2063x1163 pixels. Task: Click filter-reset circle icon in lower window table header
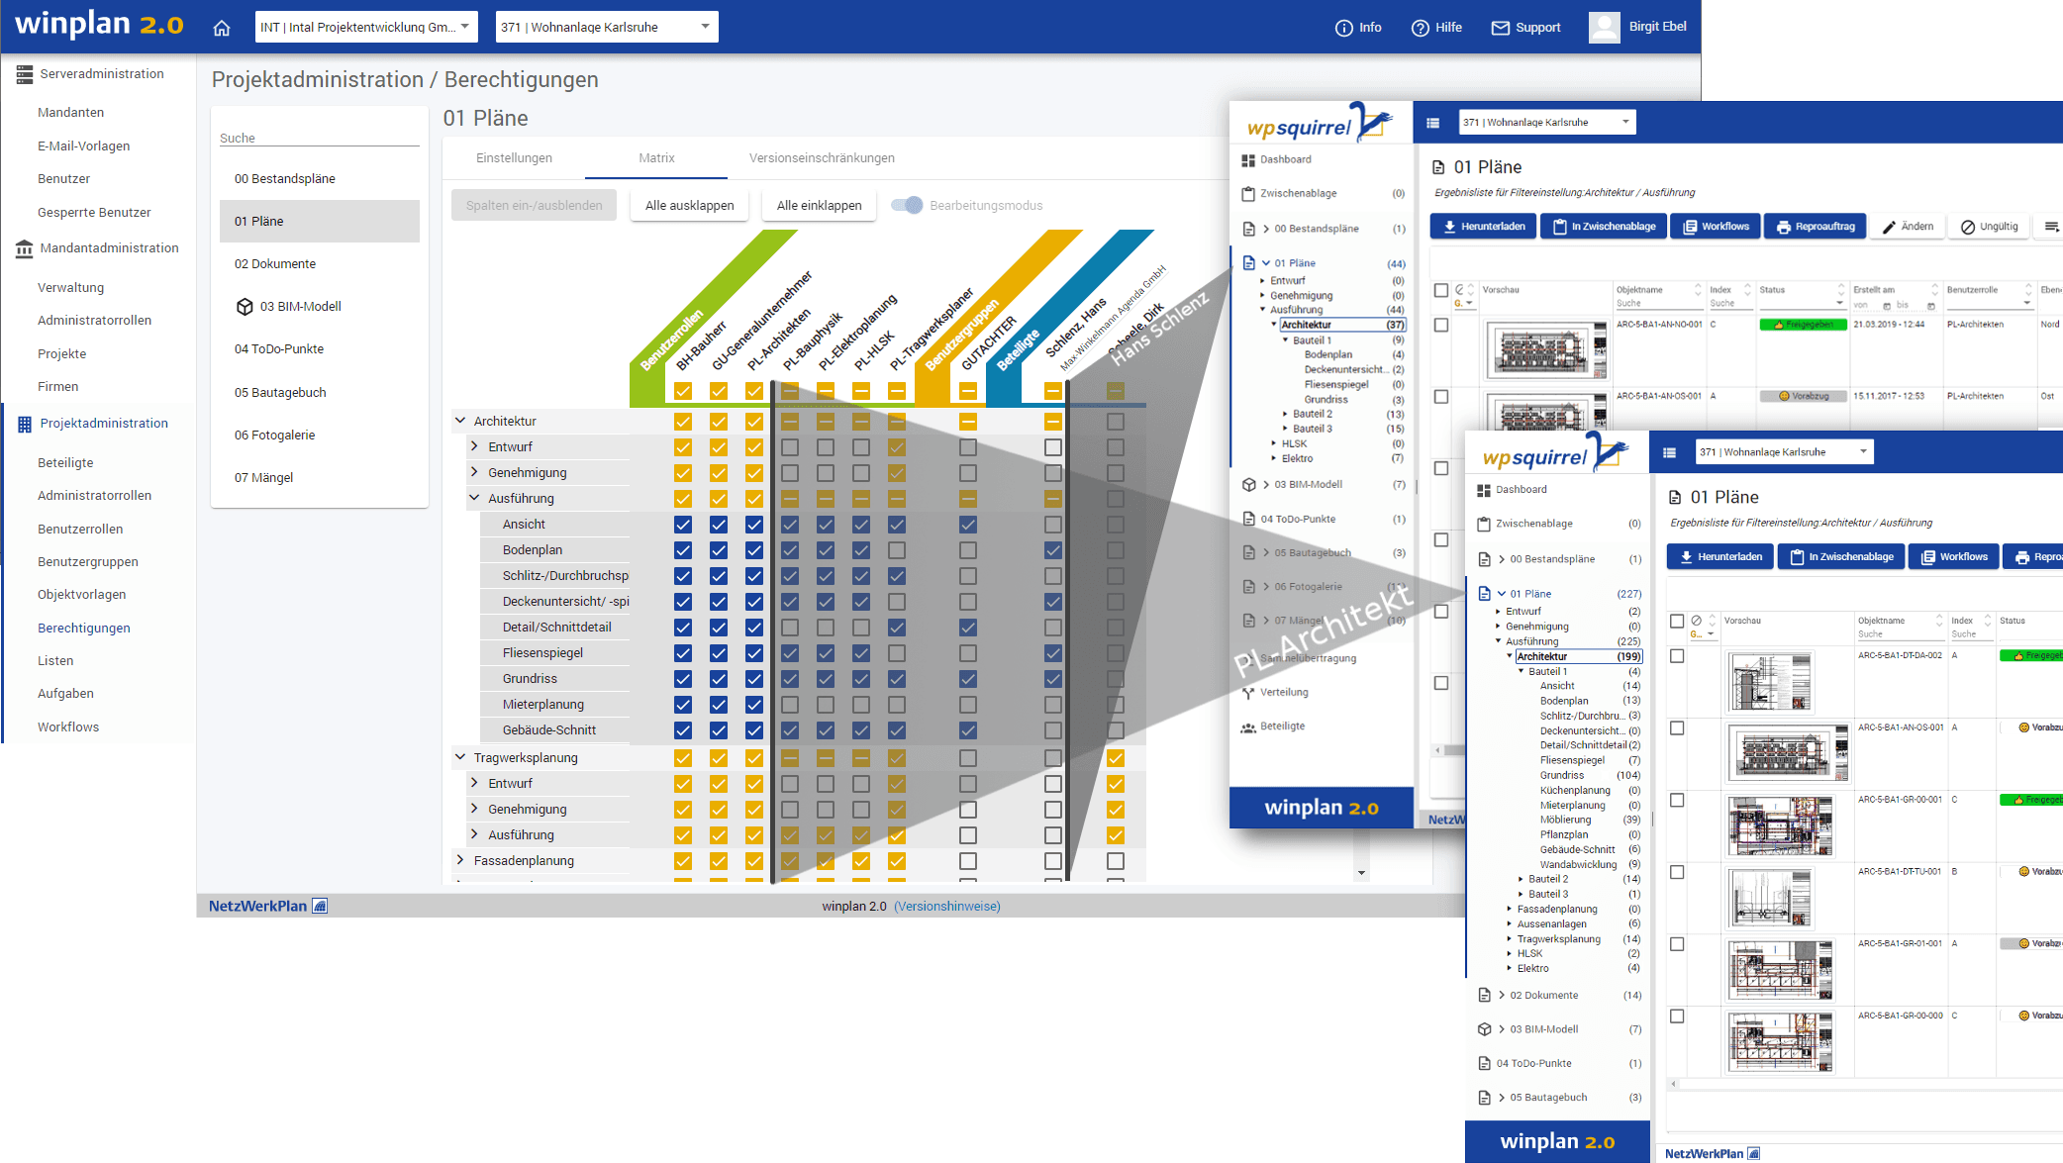(1697, 621)
